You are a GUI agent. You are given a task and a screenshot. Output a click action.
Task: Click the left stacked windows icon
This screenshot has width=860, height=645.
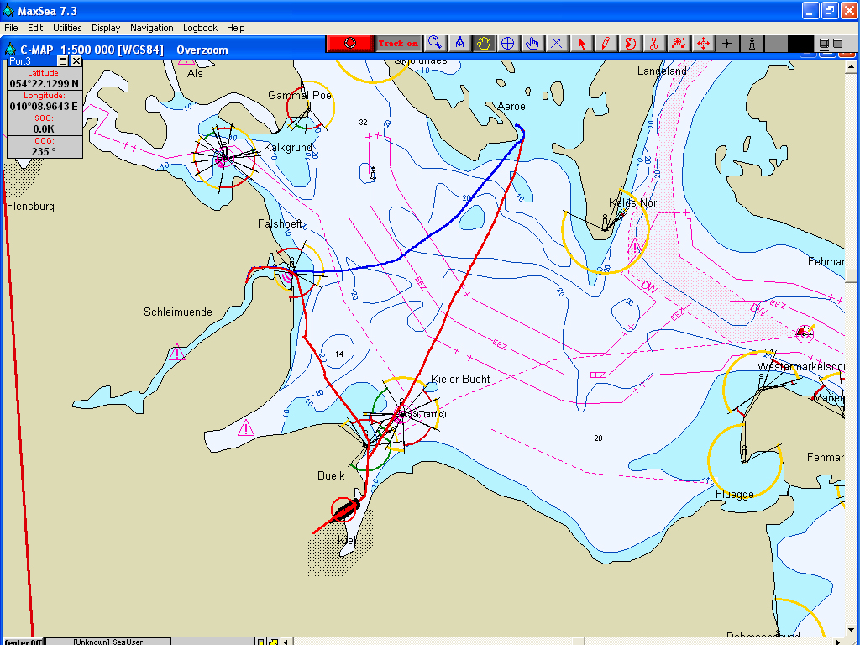coord(824,44)
